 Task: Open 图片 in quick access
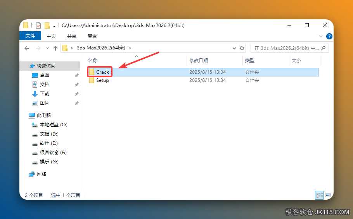pyautogui.click(x=45, y=103)
